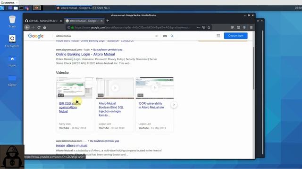Select altoro mutual Firefox taskbar entry

74,8
